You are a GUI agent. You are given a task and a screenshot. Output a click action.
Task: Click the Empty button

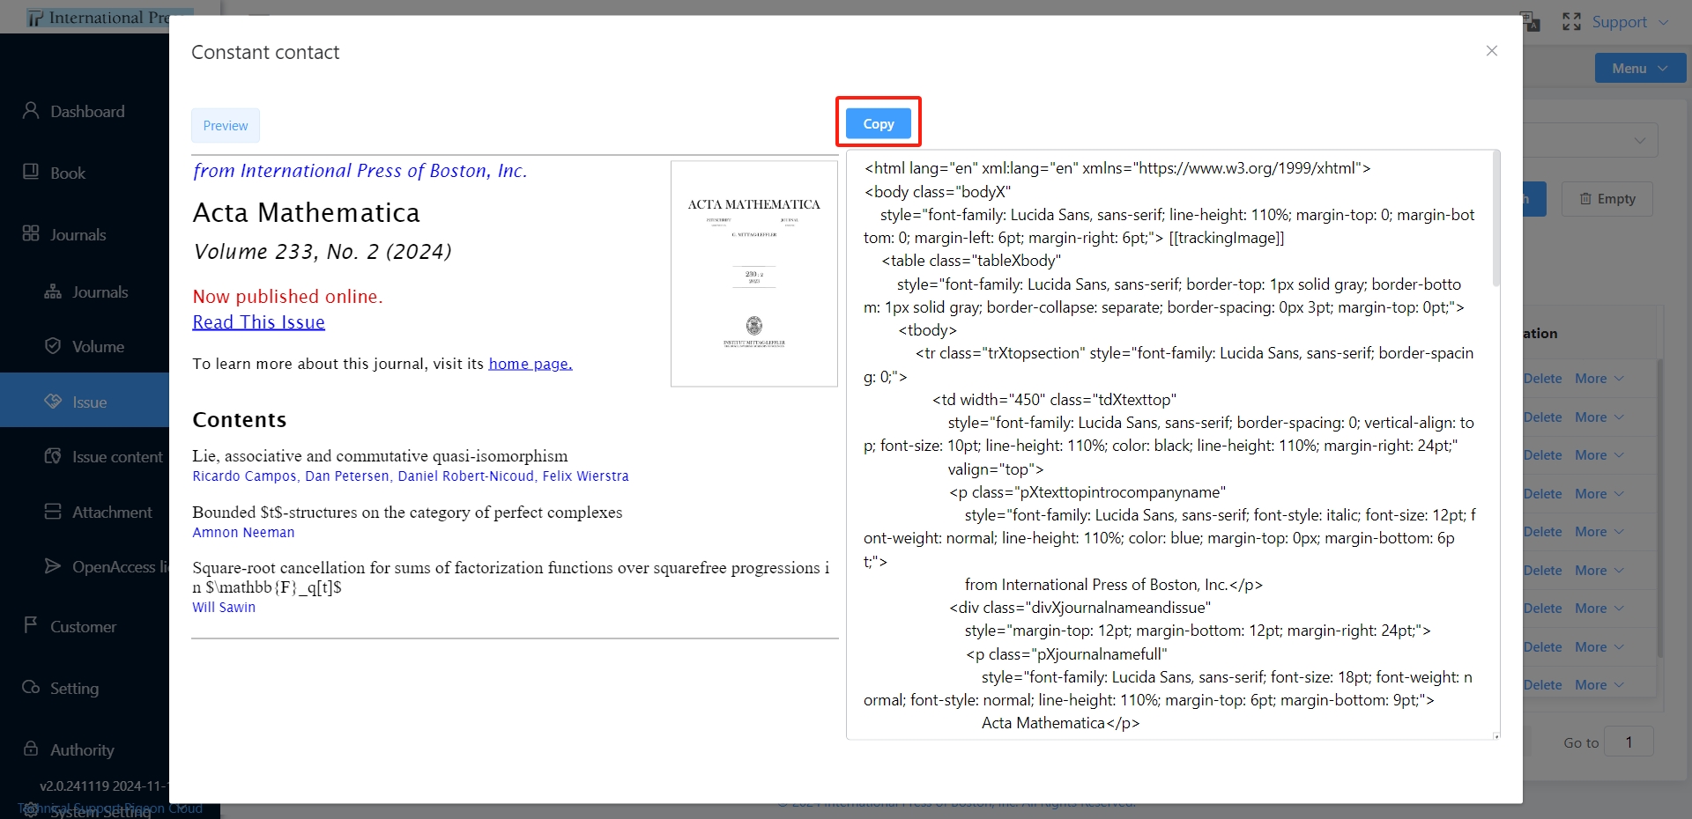1607,199
